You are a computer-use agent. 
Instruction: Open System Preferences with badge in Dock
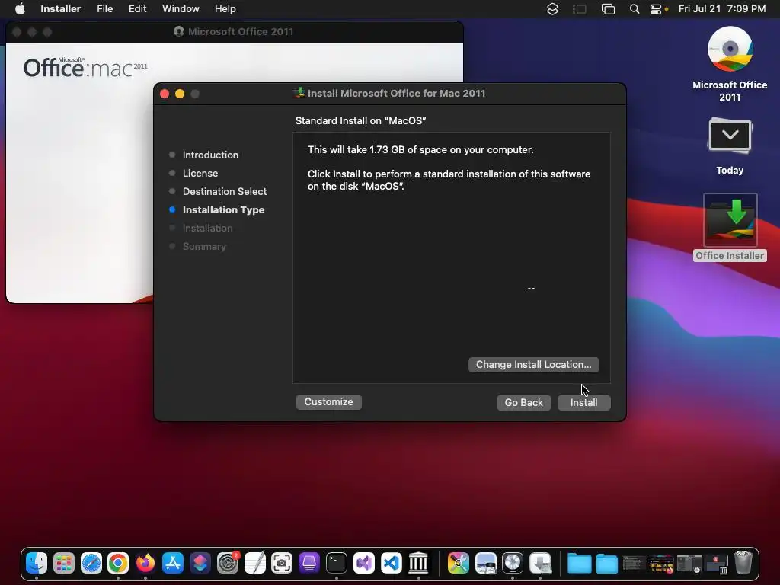[x=227, y=563]
